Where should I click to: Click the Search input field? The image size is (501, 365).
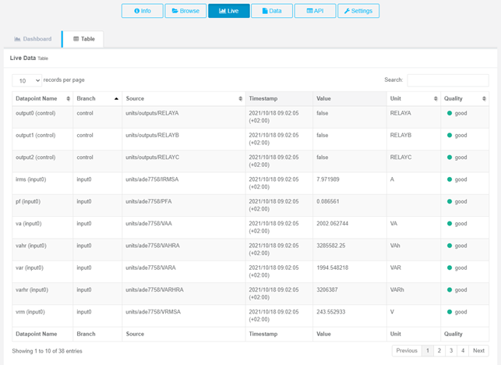point(447,80)
